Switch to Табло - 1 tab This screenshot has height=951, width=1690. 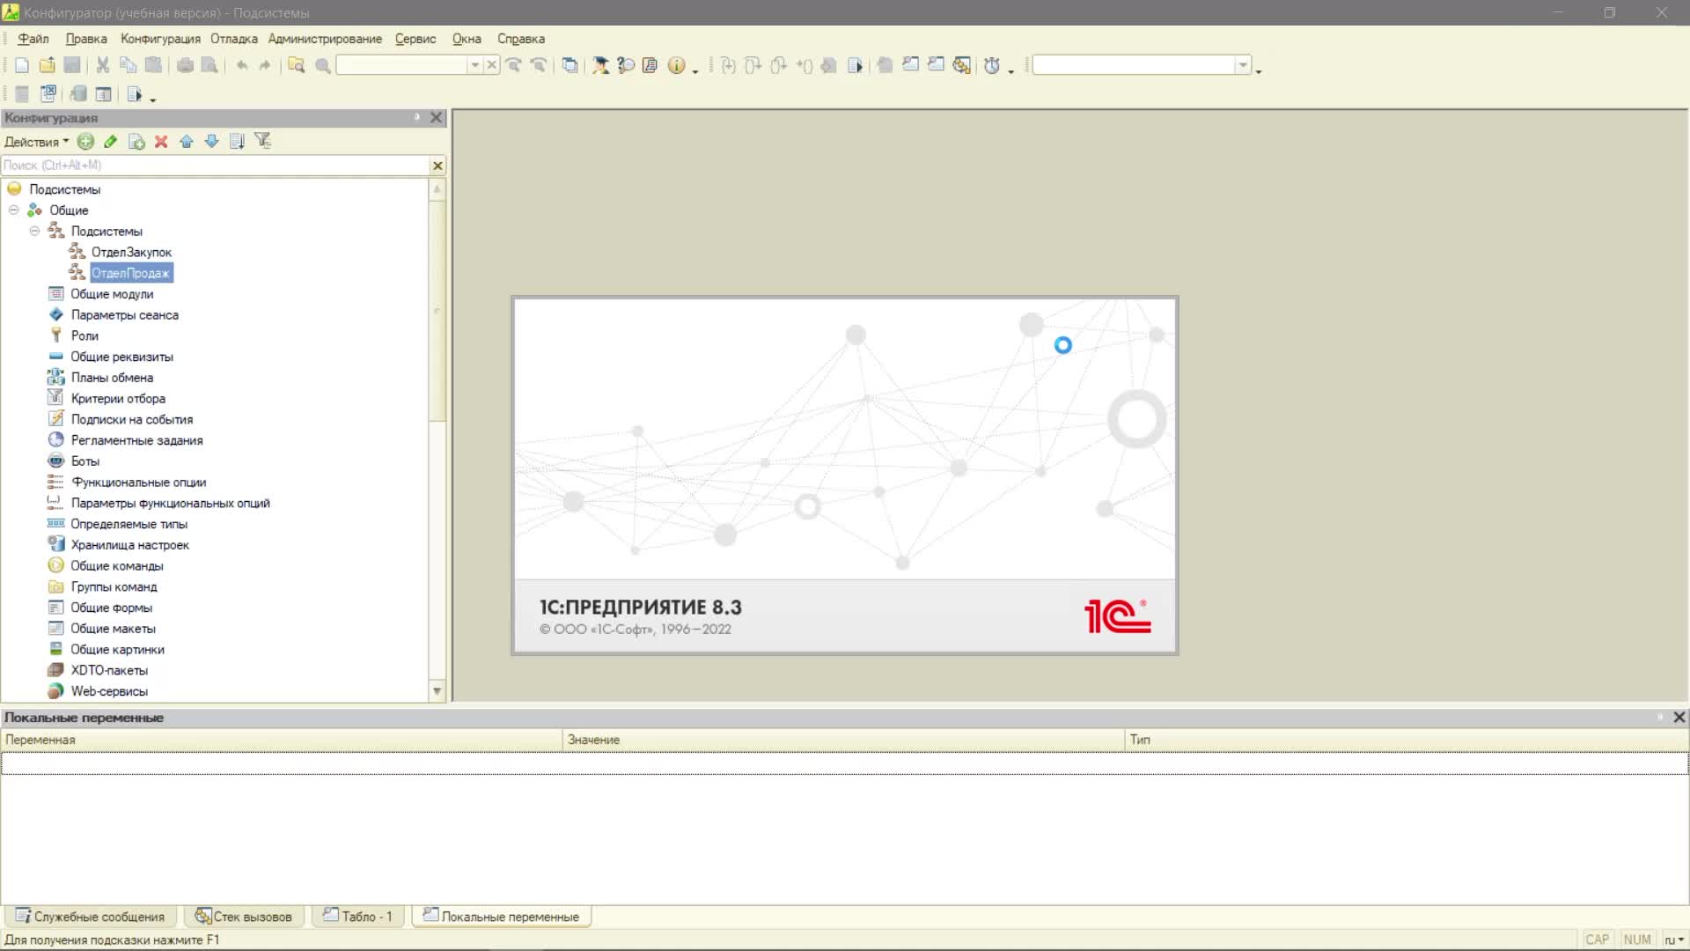tap(357, 917)
